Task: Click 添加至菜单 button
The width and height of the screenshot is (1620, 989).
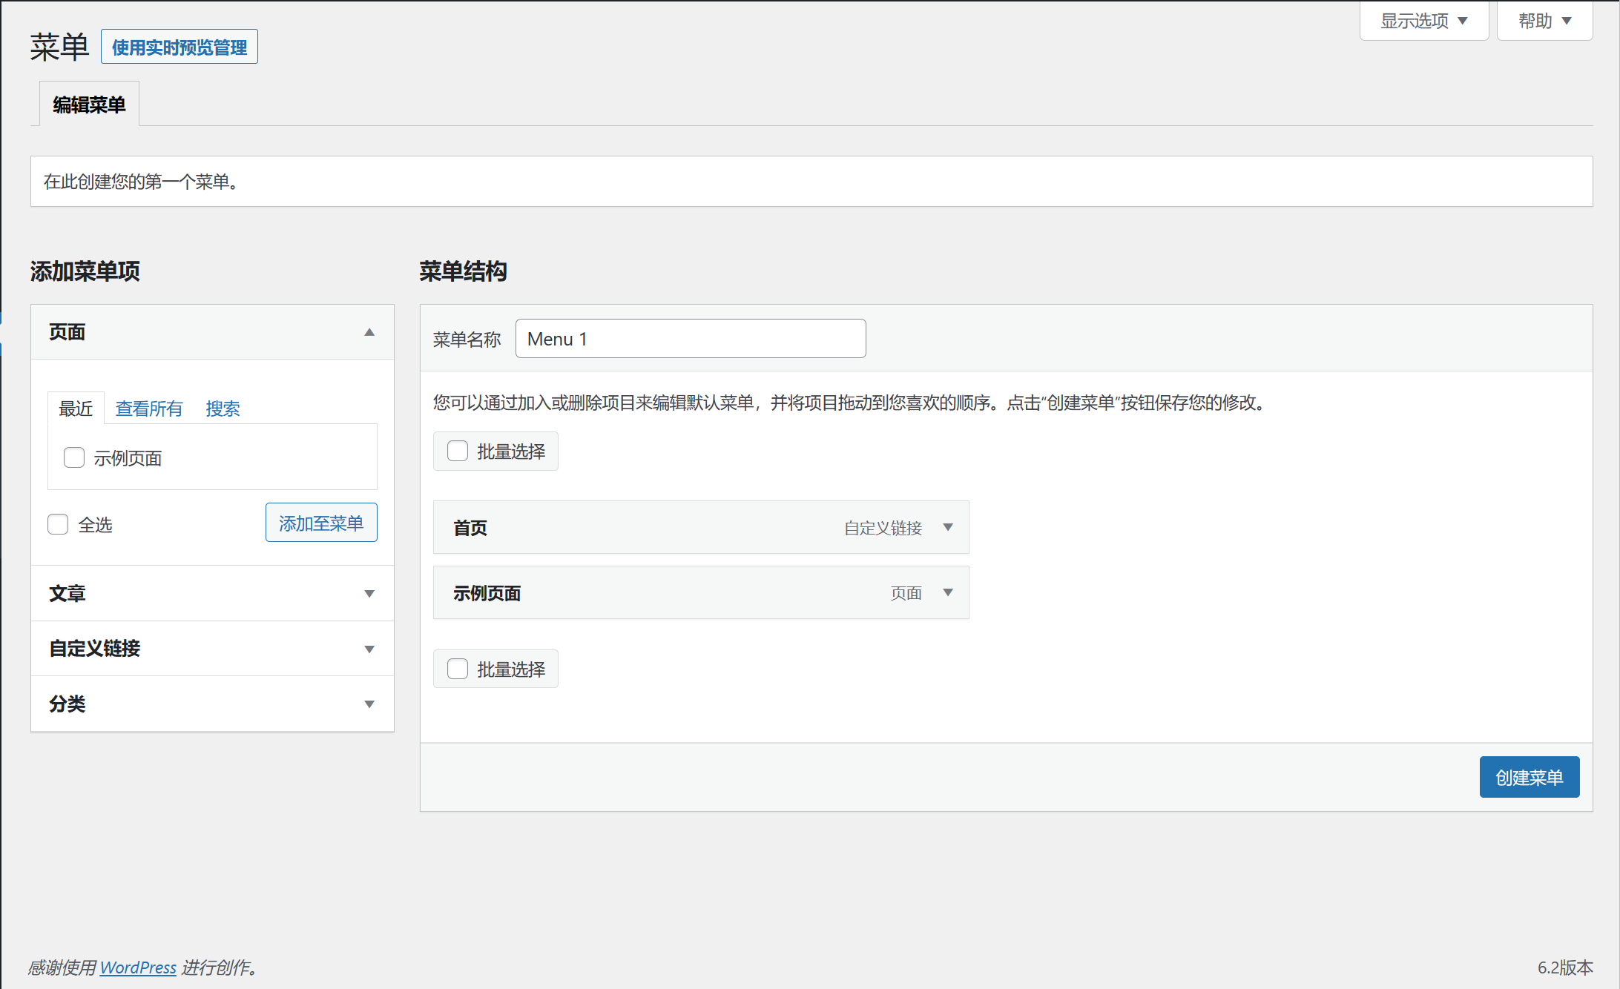Action: pyautogui.click(x=321, y=523)
